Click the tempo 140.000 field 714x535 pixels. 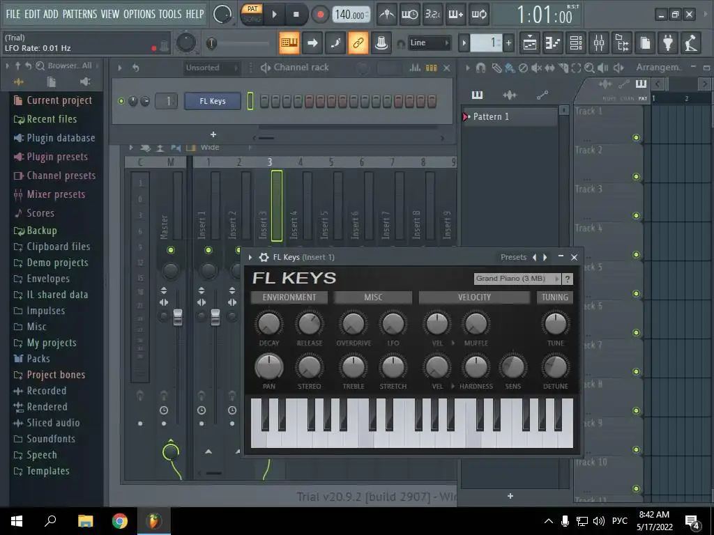(x=351, y=15)
